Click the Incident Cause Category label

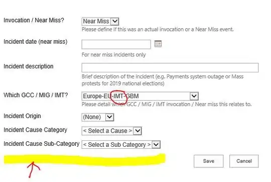coord(36,130)
